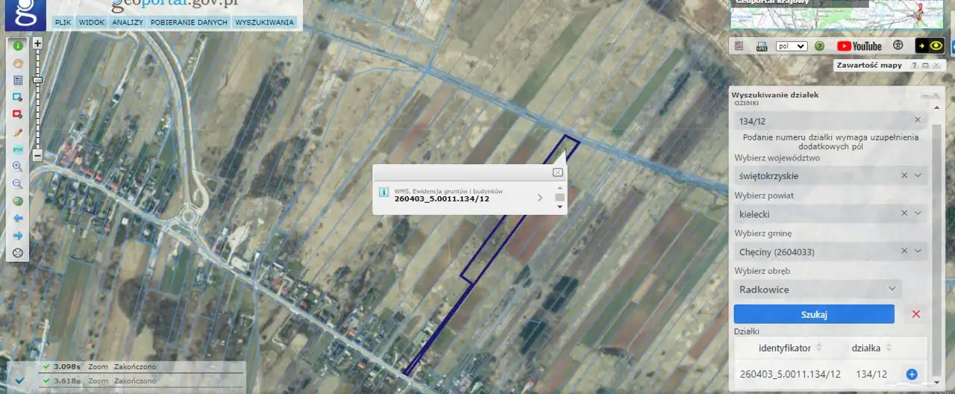
Task: Show the full extent globe view
Action: click(18, 201)
